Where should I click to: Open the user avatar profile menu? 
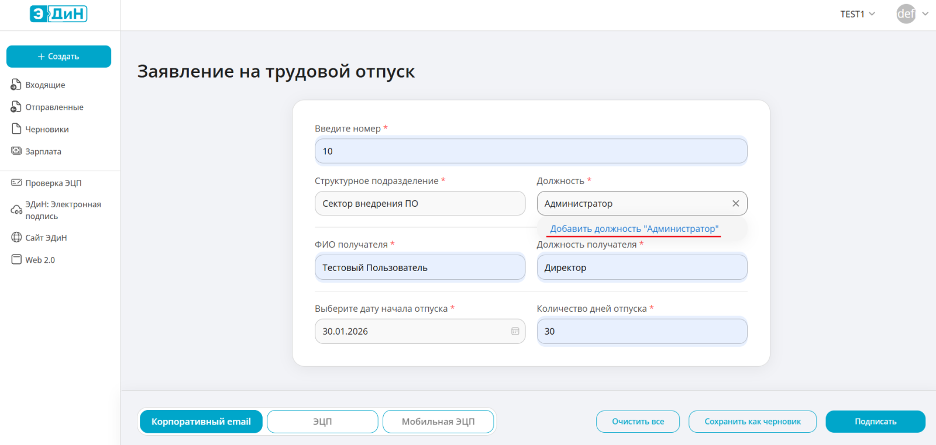pos(906,14)
